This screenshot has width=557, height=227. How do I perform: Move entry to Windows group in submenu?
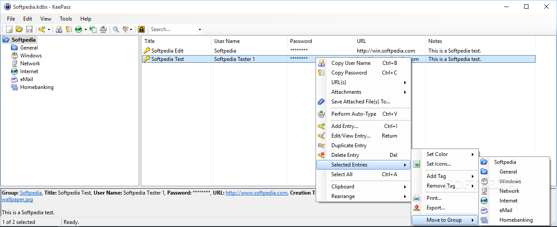pos(514,181)
